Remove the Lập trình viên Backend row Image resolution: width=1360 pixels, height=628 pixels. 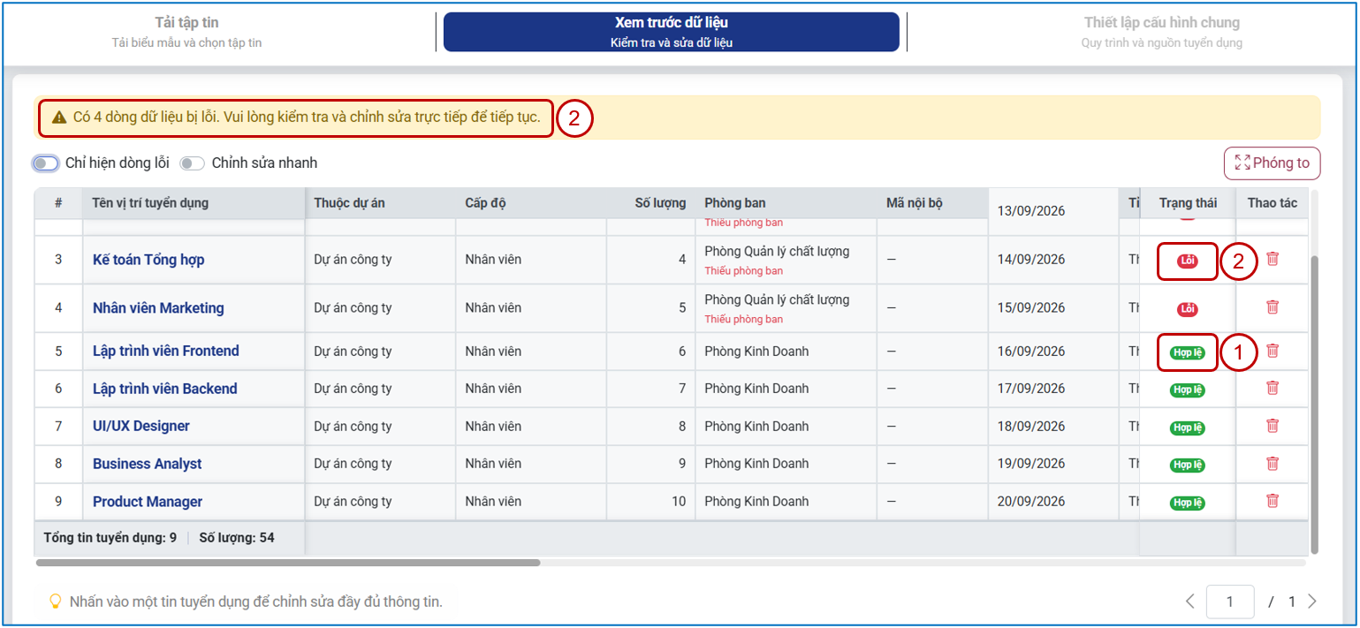pos(1273,387)
